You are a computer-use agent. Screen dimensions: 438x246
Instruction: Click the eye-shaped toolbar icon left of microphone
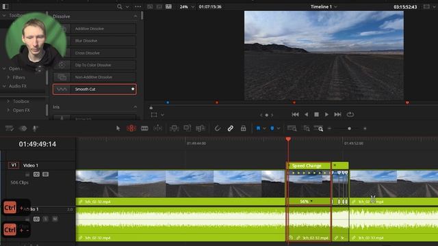pyautogui.click(x=23, y=128)
